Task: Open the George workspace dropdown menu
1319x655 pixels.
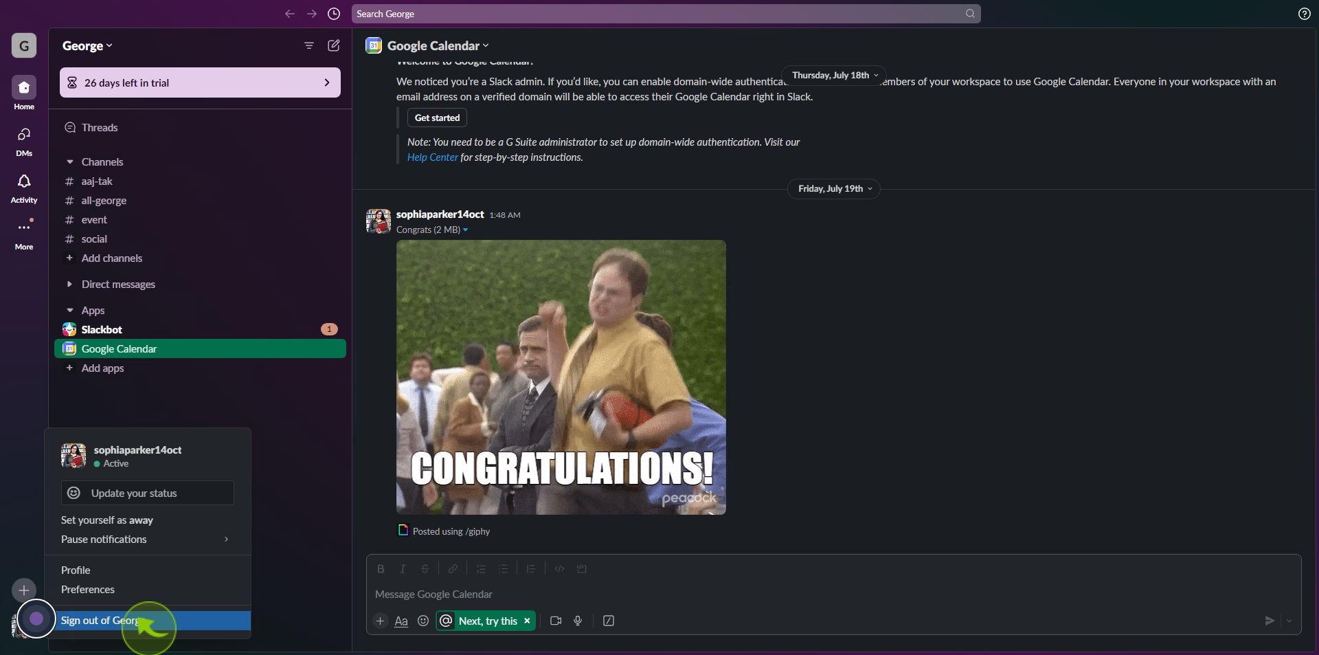Action: pyautogui.click(x=87, y=46)
